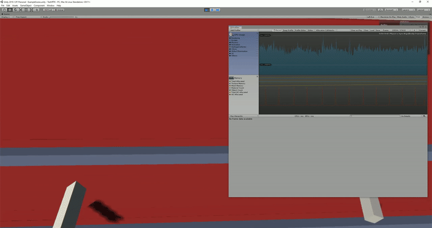The width and height of the screenshot is (432, 228).
Task: Open the Window menu
Action: click(x=50, y=5)
